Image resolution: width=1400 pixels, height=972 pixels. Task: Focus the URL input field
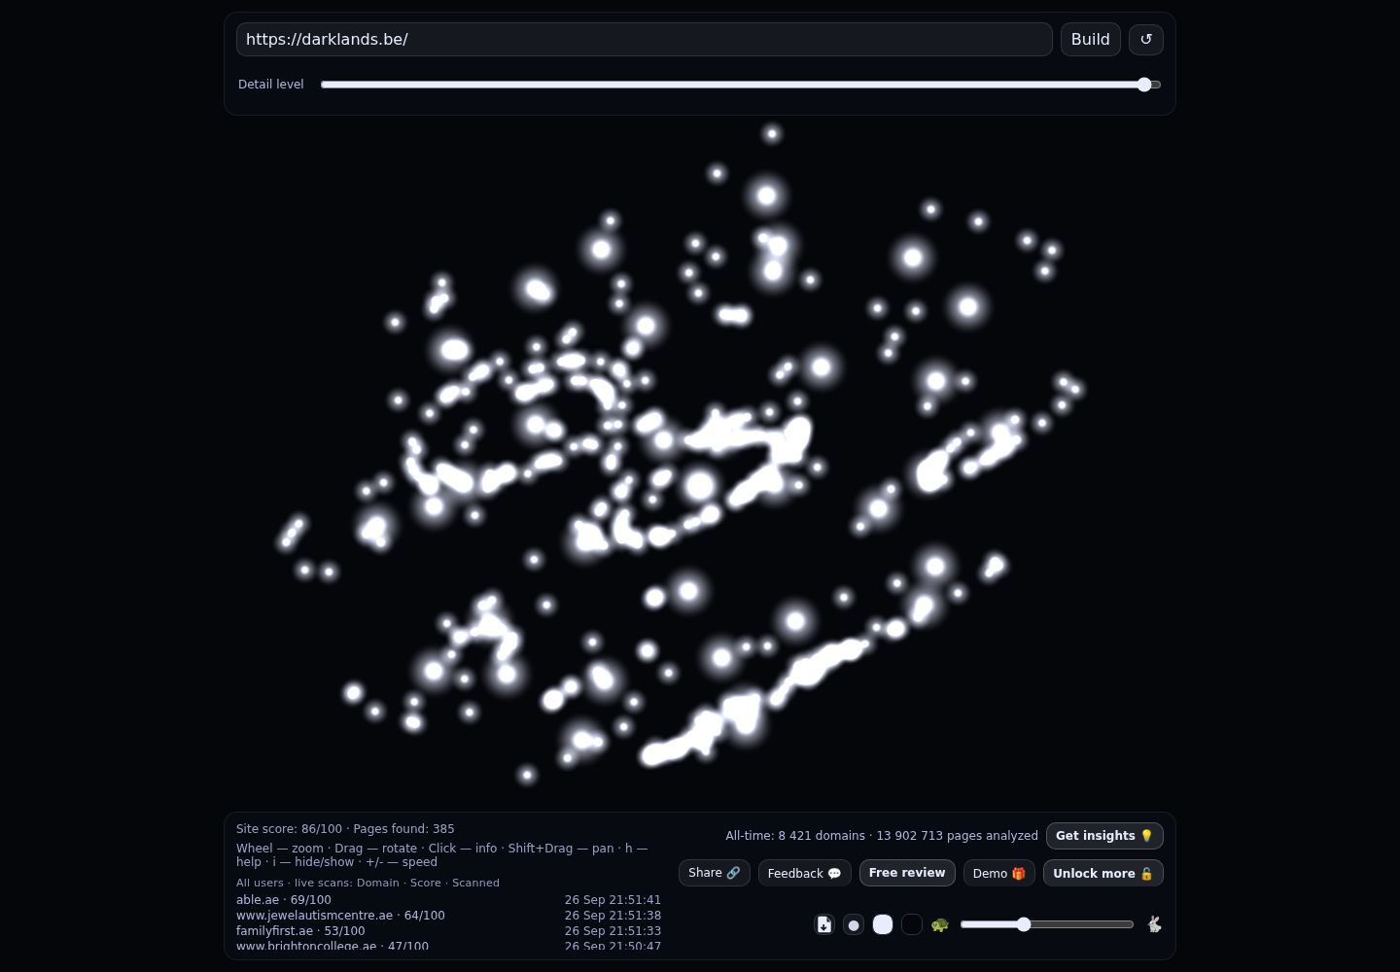click(644, 40)
